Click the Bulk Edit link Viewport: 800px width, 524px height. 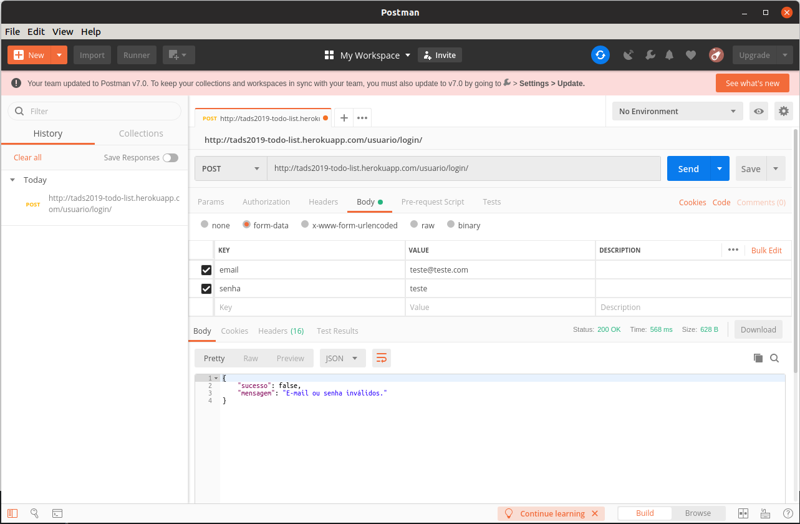(x=766, y=250)
